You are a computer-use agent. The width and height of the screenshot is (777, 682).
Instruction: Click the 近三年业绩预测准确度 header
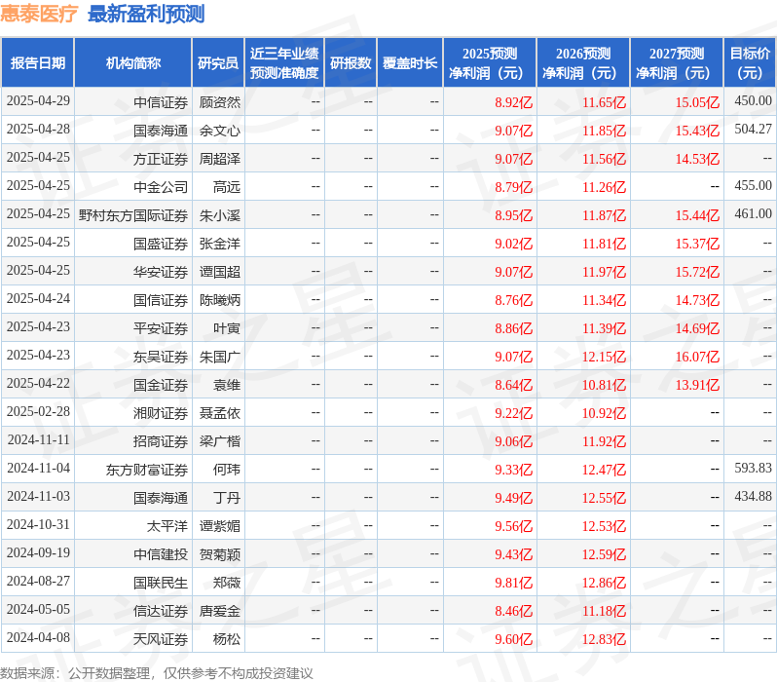tap(284, 63)
